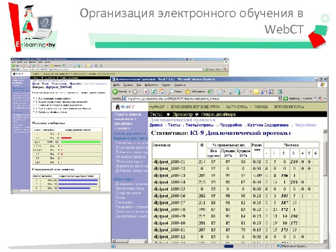Open the Правка menu in the front window
The height and width of the screenshot is (252, 336).
128,85
